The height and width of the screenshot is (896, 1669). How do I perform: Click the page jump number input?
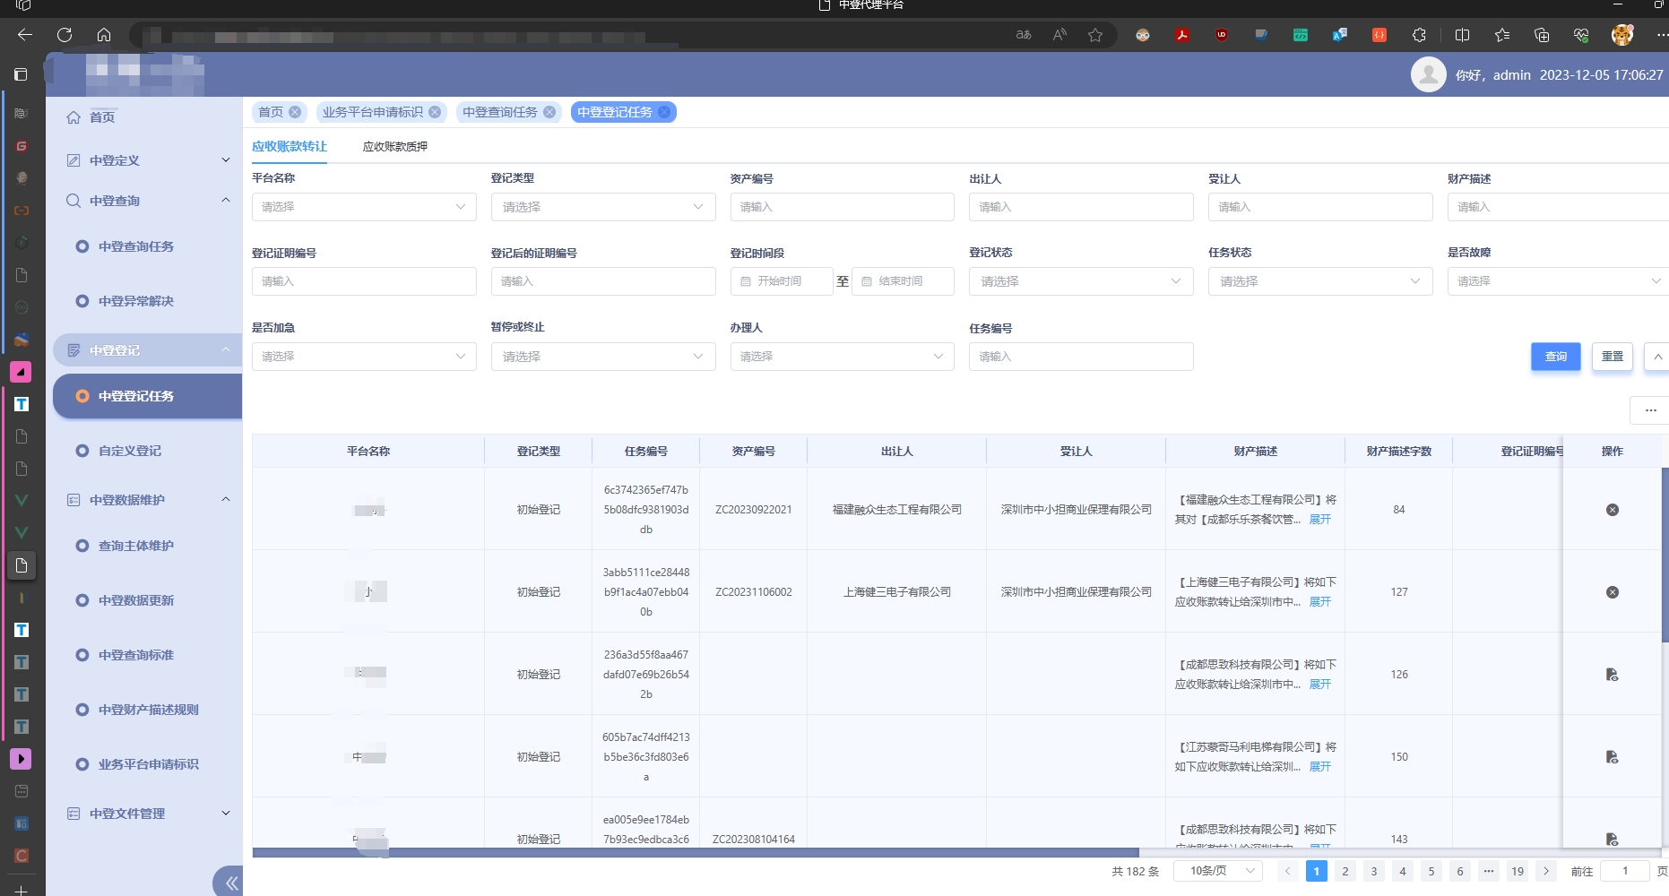click(x=1625, y=871)
